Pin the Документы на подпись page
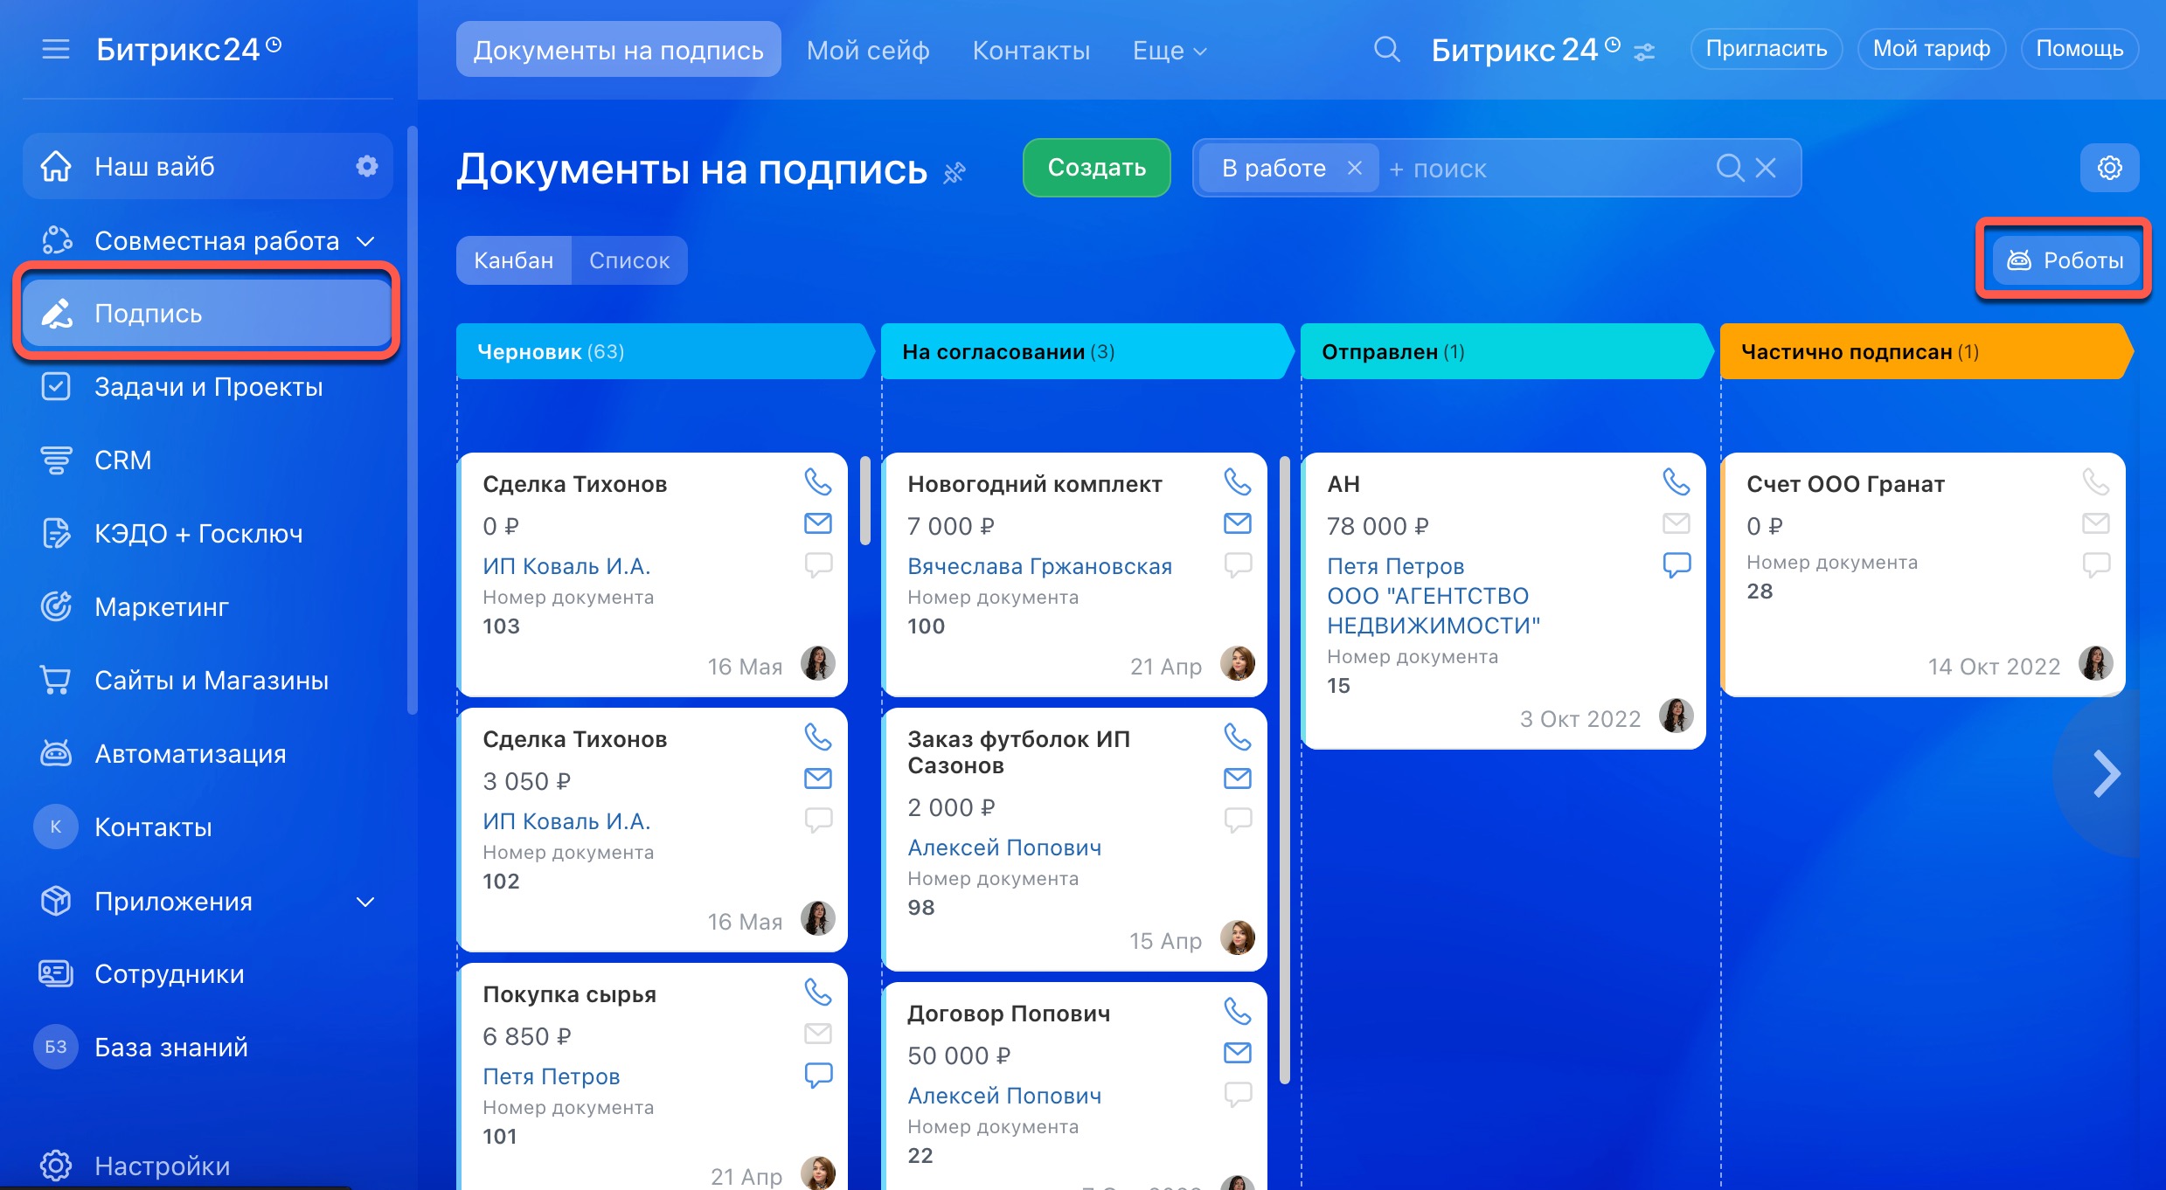This screenshot has height=1190, width=2166. point(955,173)
